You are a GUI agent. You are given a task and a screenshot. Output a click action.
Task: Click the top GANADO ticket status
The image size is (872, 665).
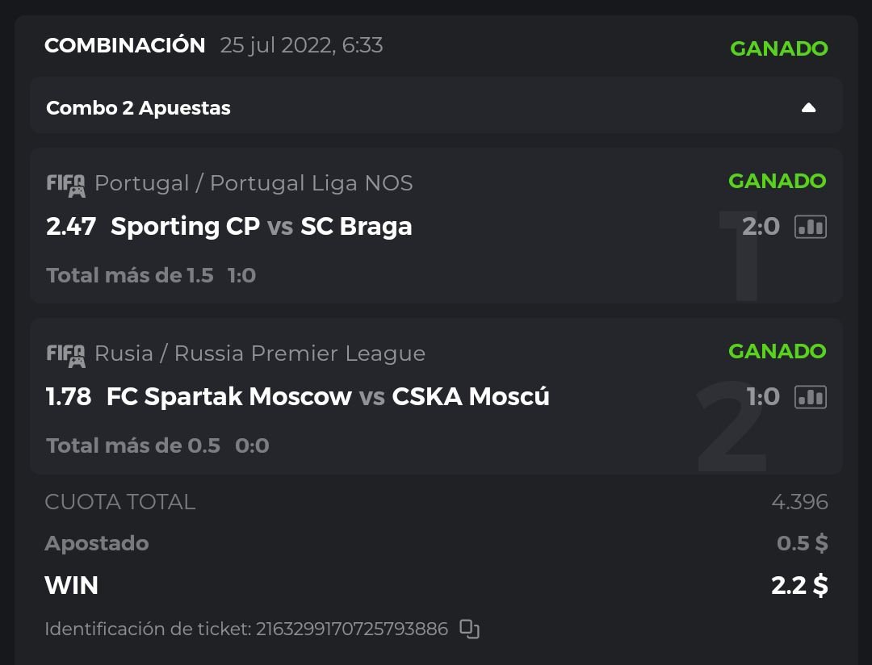pos(778,48)
